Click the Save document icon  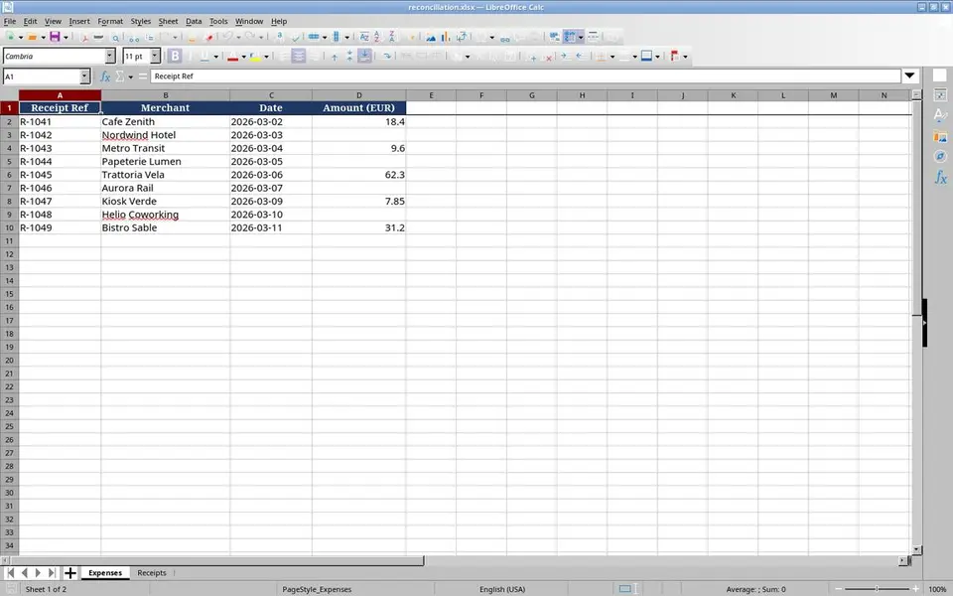click(x=55, y=37)
